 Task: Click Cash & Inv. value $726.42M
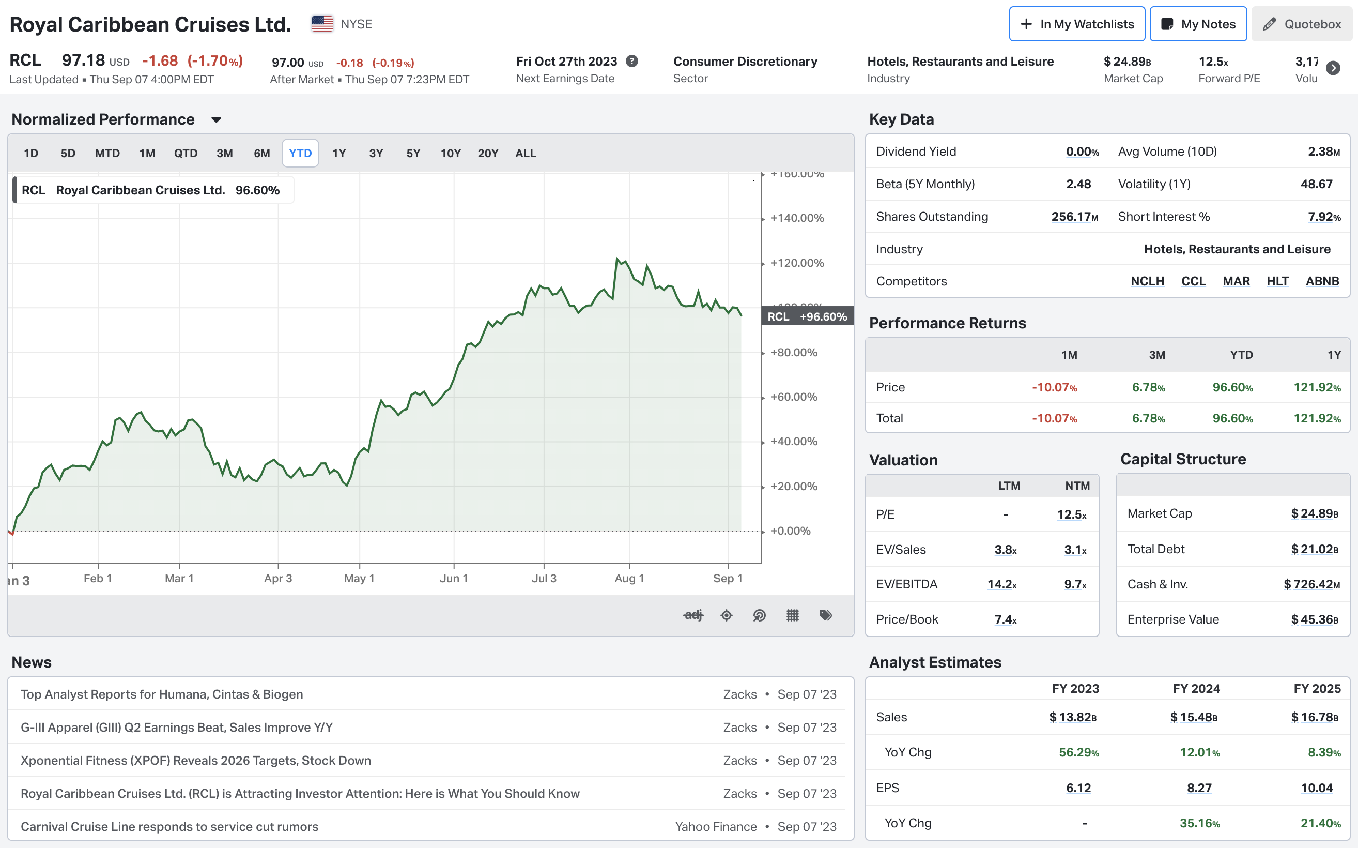coord(1311,584)
